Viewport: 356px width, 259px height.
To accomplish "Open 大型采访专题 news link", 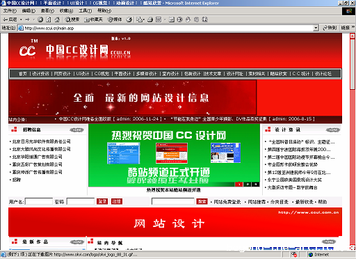I will [x=292, y=187].
